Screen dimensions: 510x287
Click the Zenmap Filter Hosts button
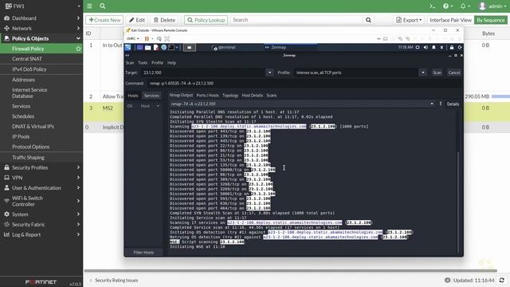[x=143, y=252]
